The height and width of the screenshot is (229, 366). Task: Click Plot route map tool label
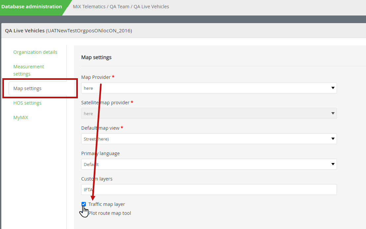pos(110,213)
